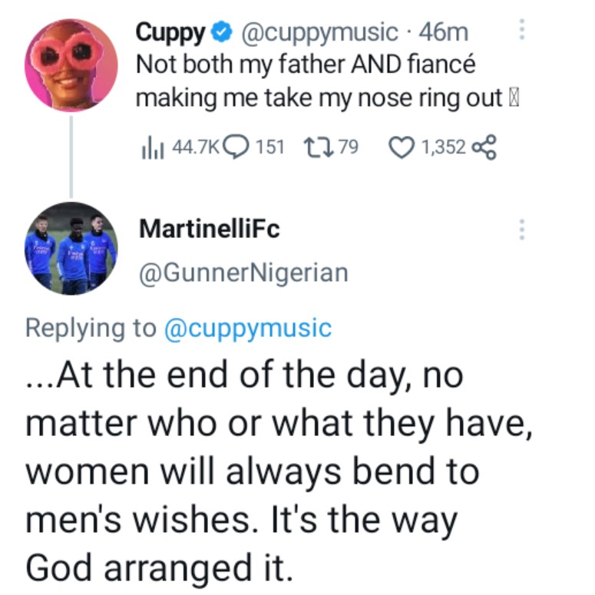This screenshot has width=595, height=595.
Task: Open the MartinelliFc display name
Action: (210, 228)
